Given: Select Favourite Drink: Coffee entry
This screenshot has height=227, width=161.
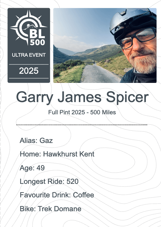Looking at the screenshot, I should [x=57, y=195].
